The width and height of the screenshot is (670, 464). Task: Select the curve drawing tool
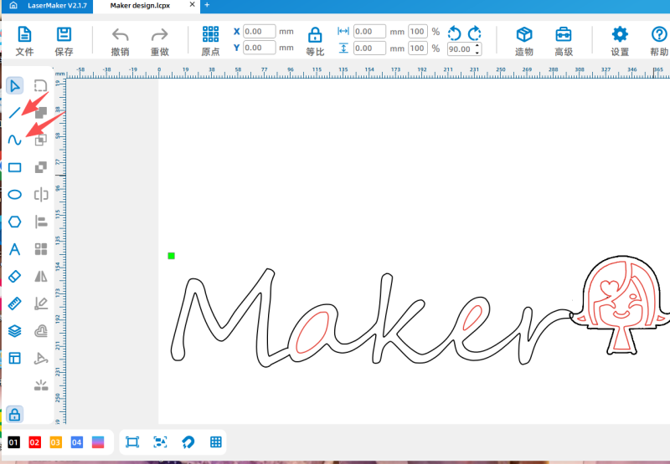pos(14,140)
